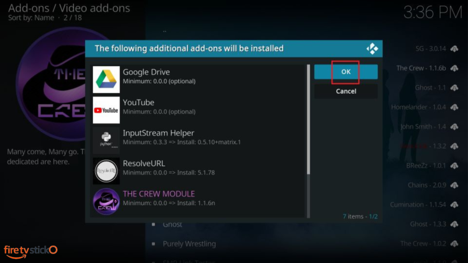
Task: Click the dialog list scrollbar
Action: click(308, 141)
